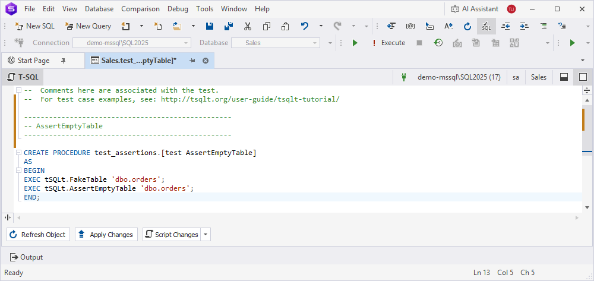Click the Apply Changes button
Image resolution: width=594 pixels, height=281 pixels.
tap(106, 235)
